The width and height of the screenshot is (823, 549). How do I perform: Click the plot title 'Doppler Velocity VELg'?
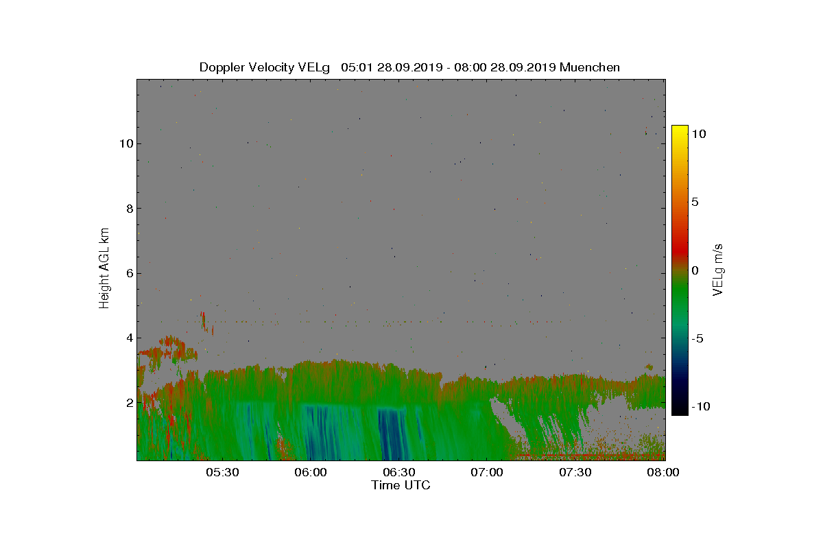pos(265,67)
